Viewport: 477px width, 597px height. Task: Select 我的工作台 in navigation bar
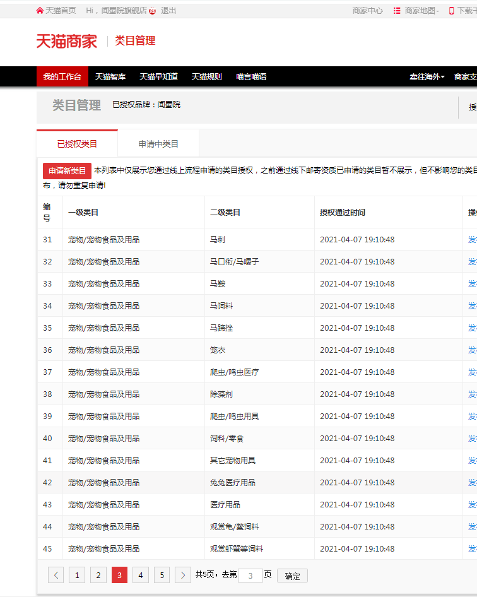(x=62, y=76)
